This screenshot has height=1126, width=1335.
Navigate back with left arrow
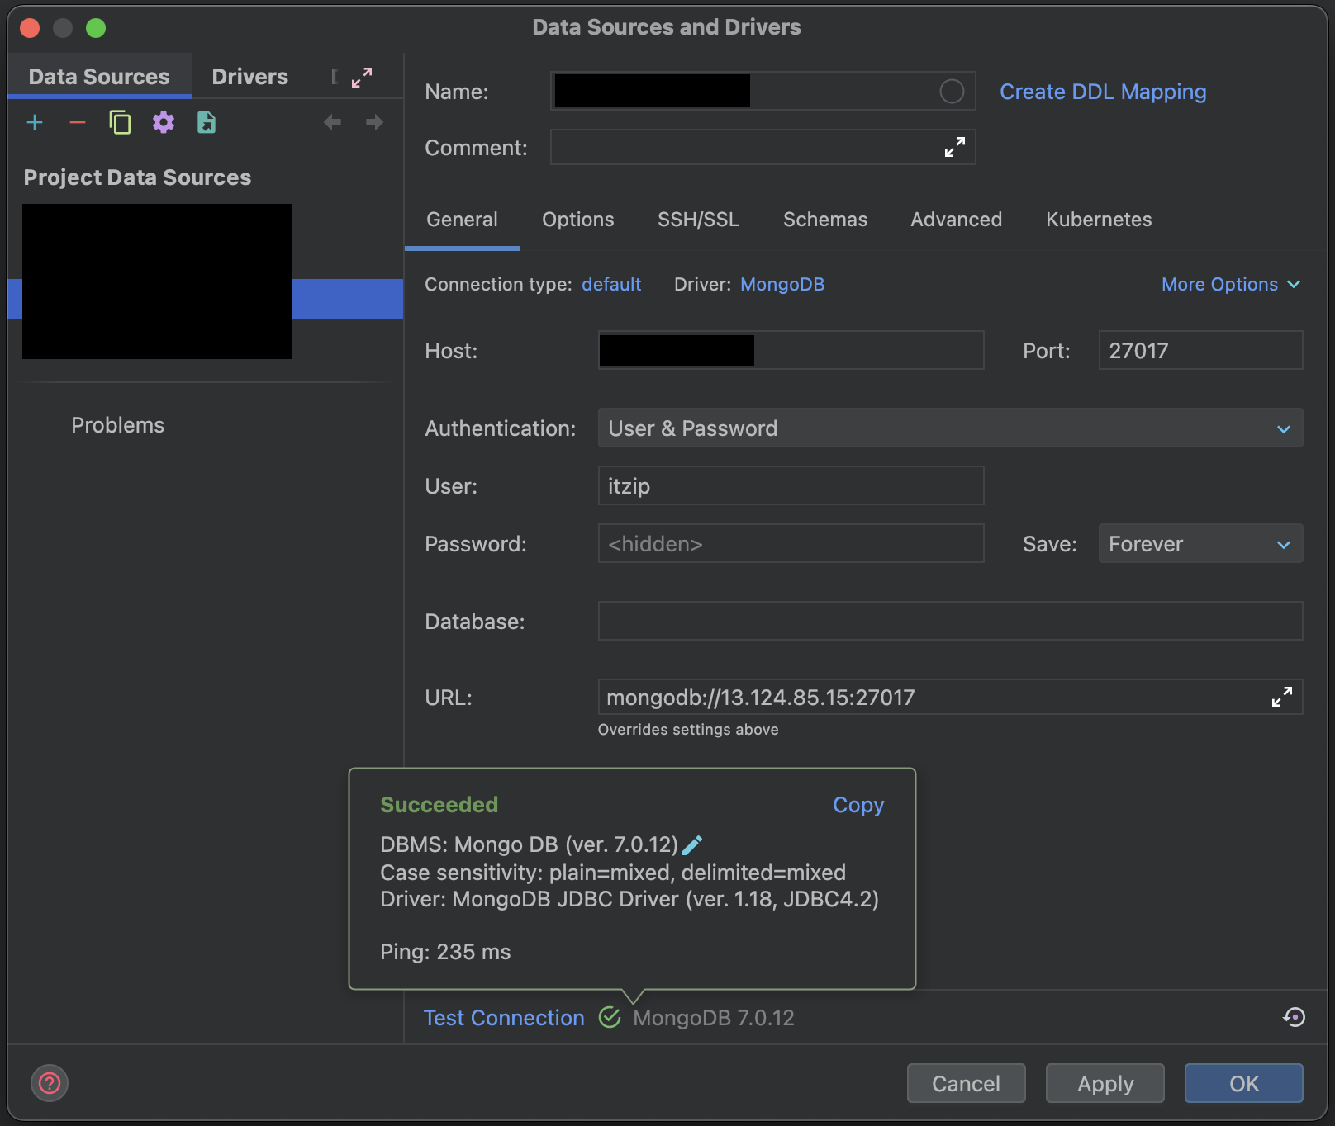point(332,123)
